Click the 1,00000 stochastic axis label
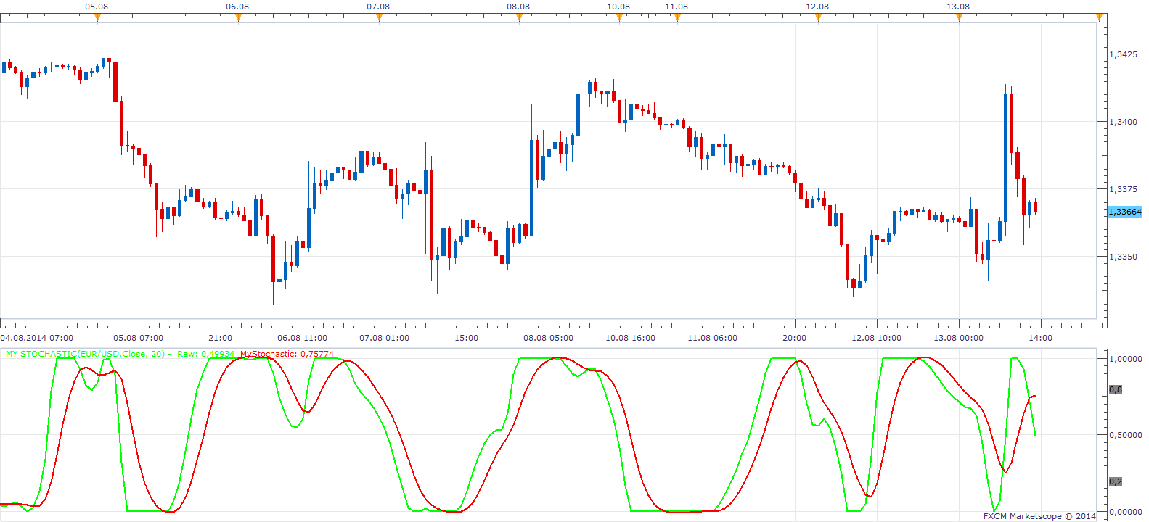Viewport: 1149px width, 522px height. (x=1126, y=359)
